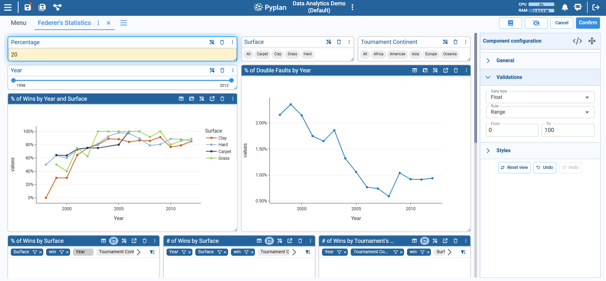Open the Data type dropdown
Screen dimensions: 606x281
(x=540, y=97)
